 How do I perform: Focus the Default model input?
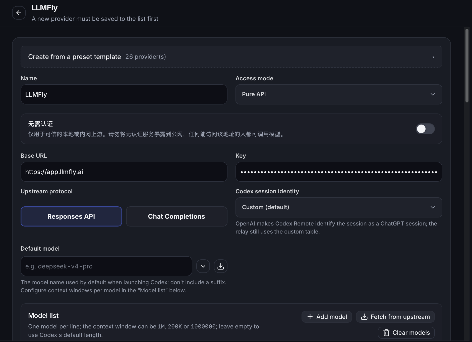[x=106, y=266]
